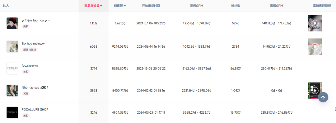Screen dimensions: 336x123
Task: Open the focallure.vn creator name link
Action: (30, 65)
